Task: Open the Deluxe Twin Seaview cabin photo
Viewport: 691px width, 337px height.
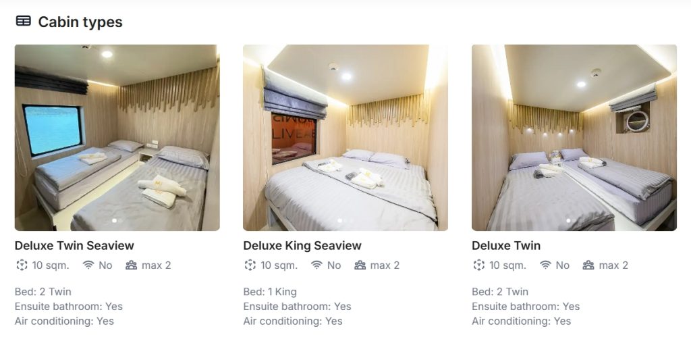Action: (117, 138)
